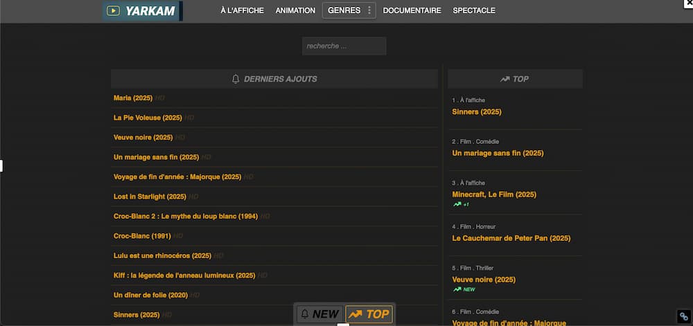Switch to the NEW floating tab

point(319,314)
